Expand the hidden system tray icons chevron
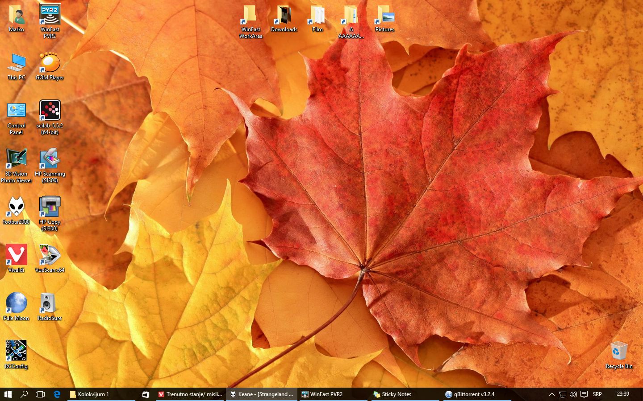The width and height of the screenshot is (643, 401). coord(552,394)
